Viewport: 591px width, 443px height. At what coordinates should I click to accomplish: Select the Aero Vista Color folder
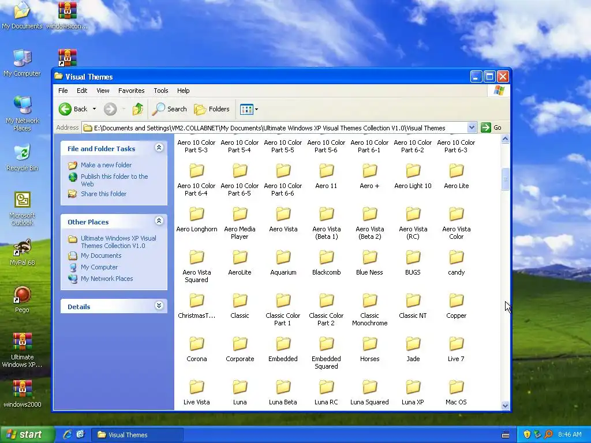[456, 223]
